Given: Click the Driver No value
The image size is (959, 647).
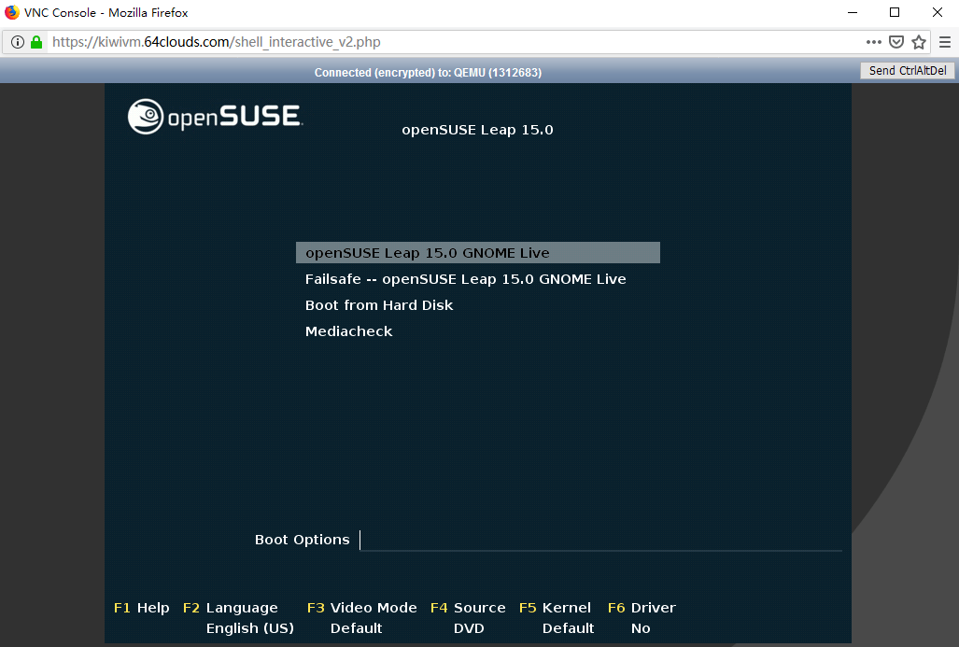Looking at the screenshot, I should [641, 628].
